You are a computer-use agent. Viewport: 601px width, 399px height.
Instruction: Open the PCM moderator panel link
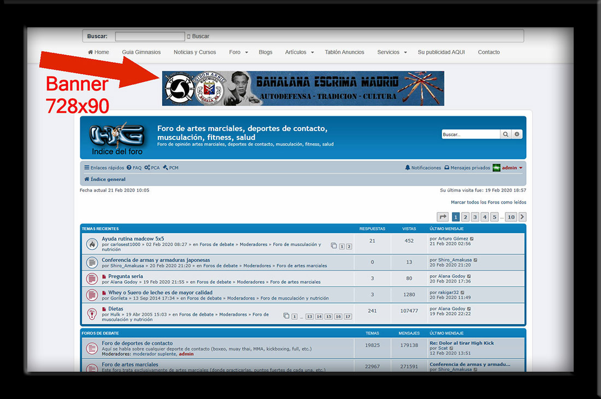coord(170,168)
